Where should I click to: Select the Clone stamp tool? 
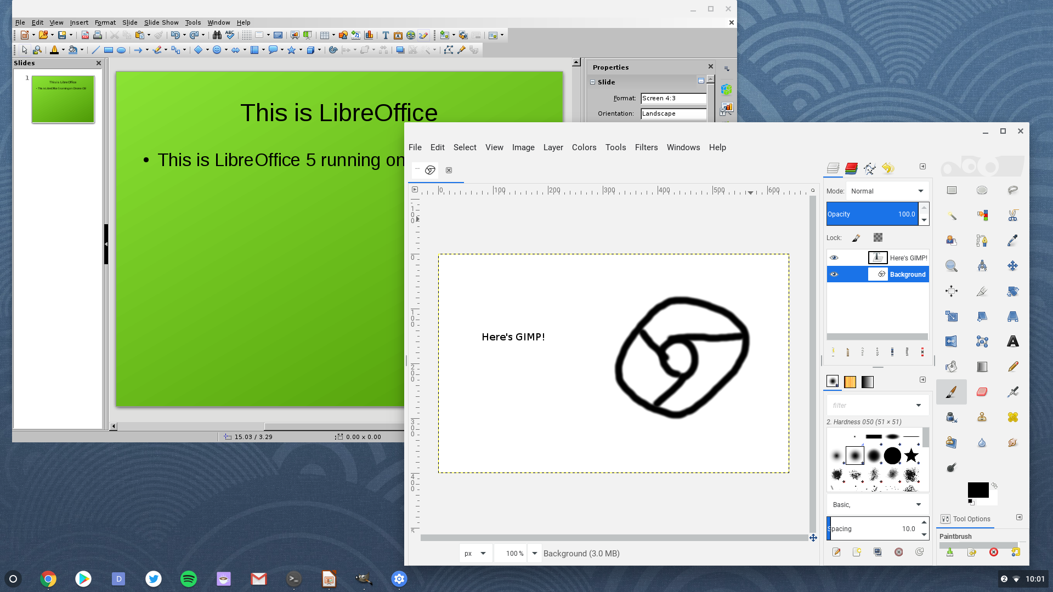pos(982,417)
